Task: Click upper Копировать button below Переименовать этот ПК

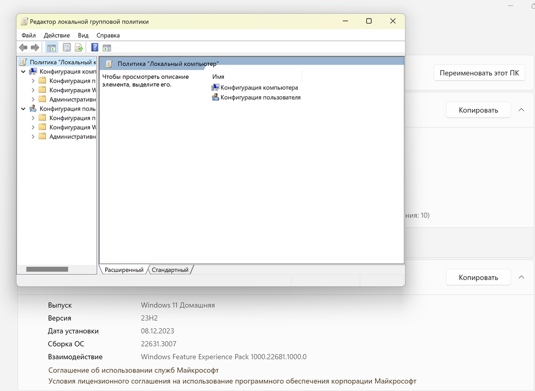Action: [478, 110]
